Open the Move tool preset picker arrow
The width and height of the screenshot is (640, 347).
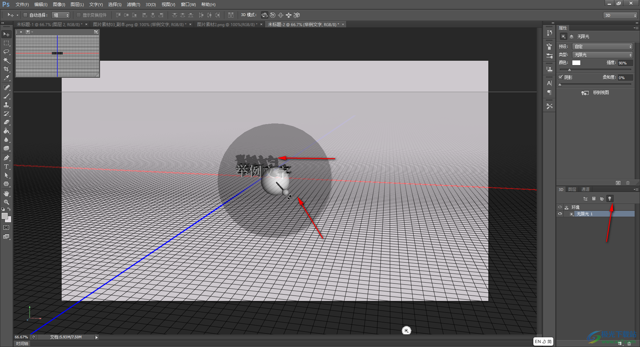pyautogui.click(x=17, y=15)
